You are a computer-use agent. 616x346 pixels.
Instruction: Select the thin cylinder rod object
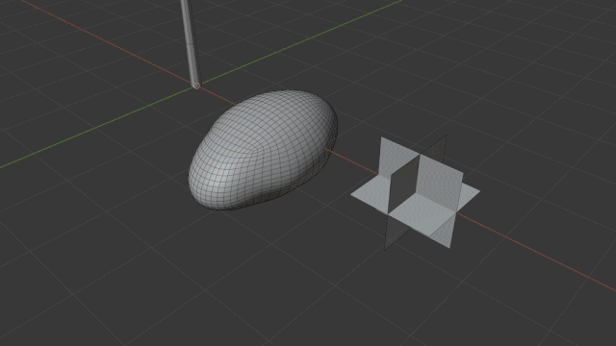191,43
